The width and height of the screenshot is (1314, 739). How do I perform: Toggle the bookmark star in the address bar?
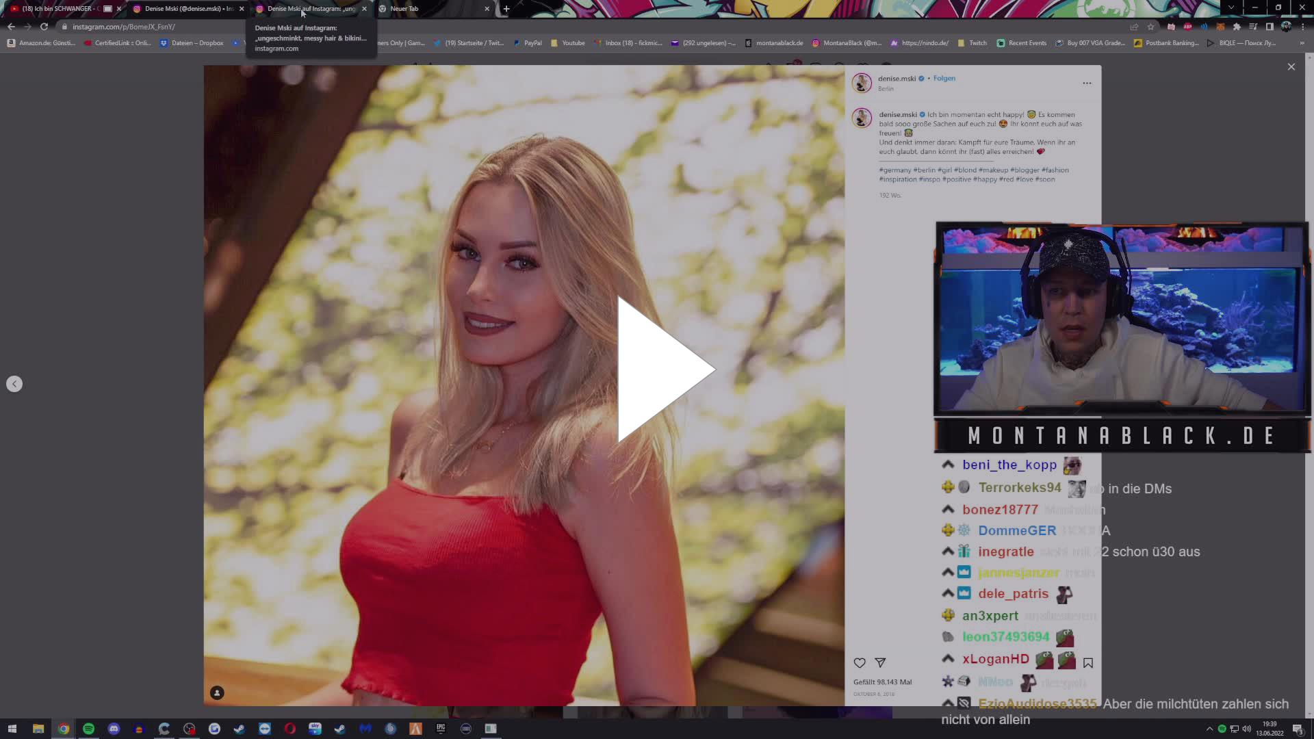coord(1151,27)
